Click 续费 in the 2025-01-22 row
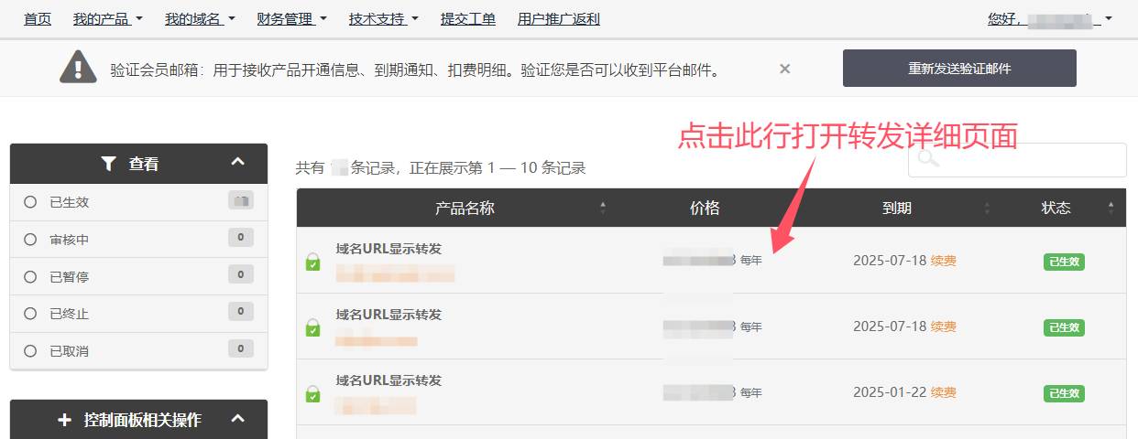The width and height of the screenshot is (1138, 439). [944, 392]
